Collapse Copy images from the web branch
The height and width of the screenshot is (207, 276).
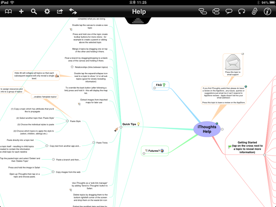(53, 172)
